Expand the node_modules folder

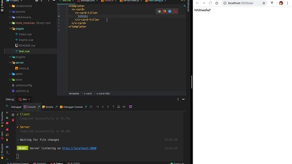point(10,23)
